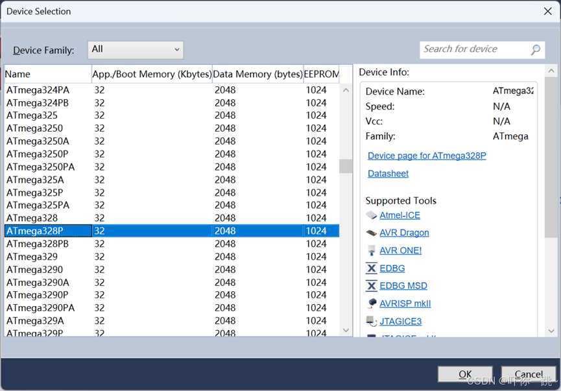Select the ATmega329A row
The height and width of the screenshot is (391, 561).
pyautogui.click(x=172, y=320)
